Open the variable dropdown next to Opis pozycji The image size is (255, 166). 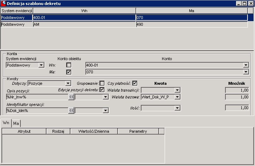[105, 97]
